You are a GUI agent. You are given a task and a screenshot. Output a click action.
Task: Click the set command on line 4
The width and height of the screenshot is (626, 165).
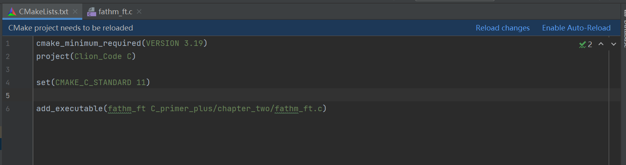click(43, 82)
